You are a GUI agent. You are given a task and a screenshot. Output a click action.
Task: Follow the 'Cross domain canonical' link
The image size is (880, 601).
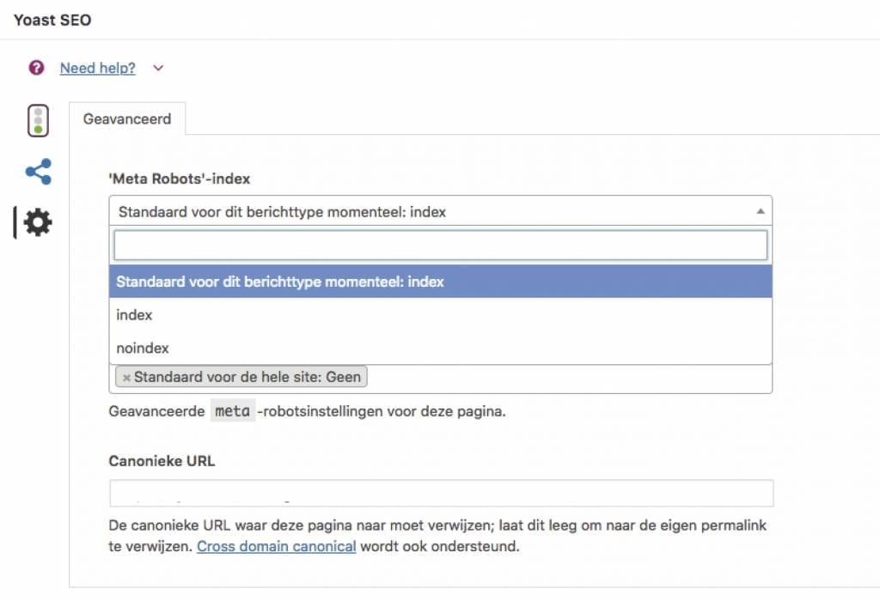(276, 546)
